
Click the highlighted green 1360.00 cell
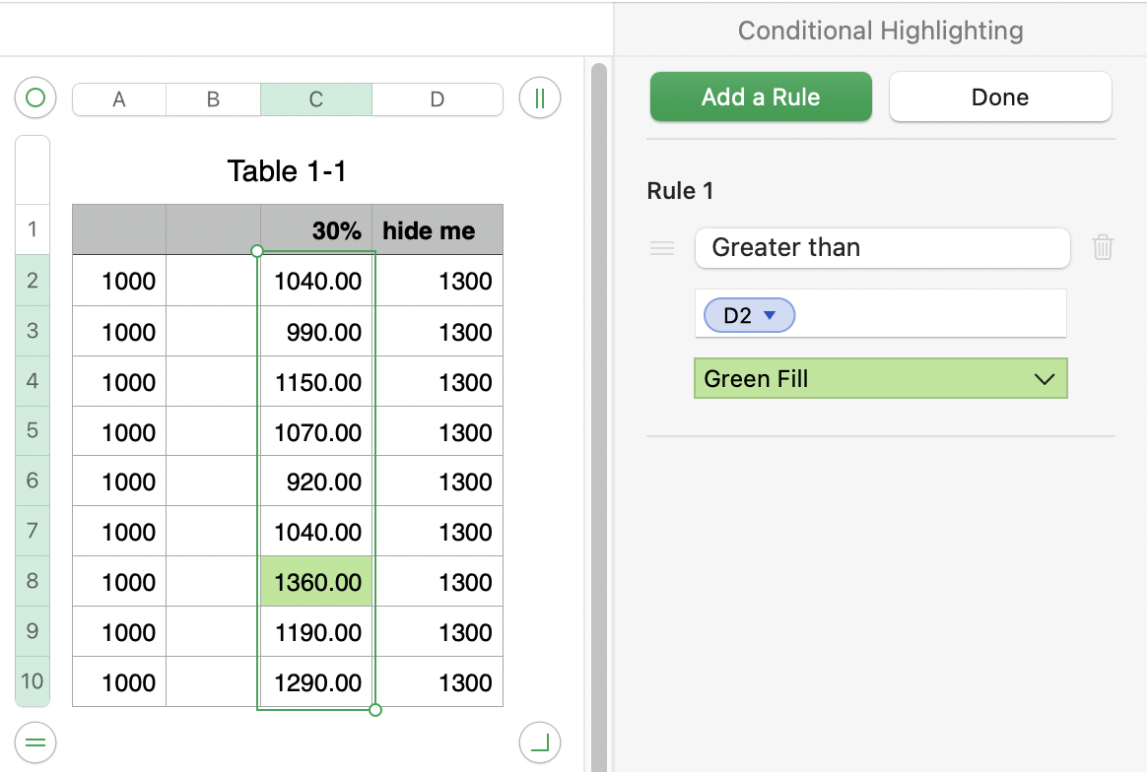(316, 582)
